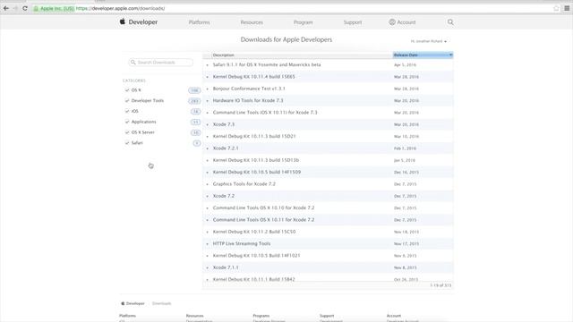The image size is (573, 322).
Task: Expand the Xcode 7.1.1 row
Action: pos(207,267)
